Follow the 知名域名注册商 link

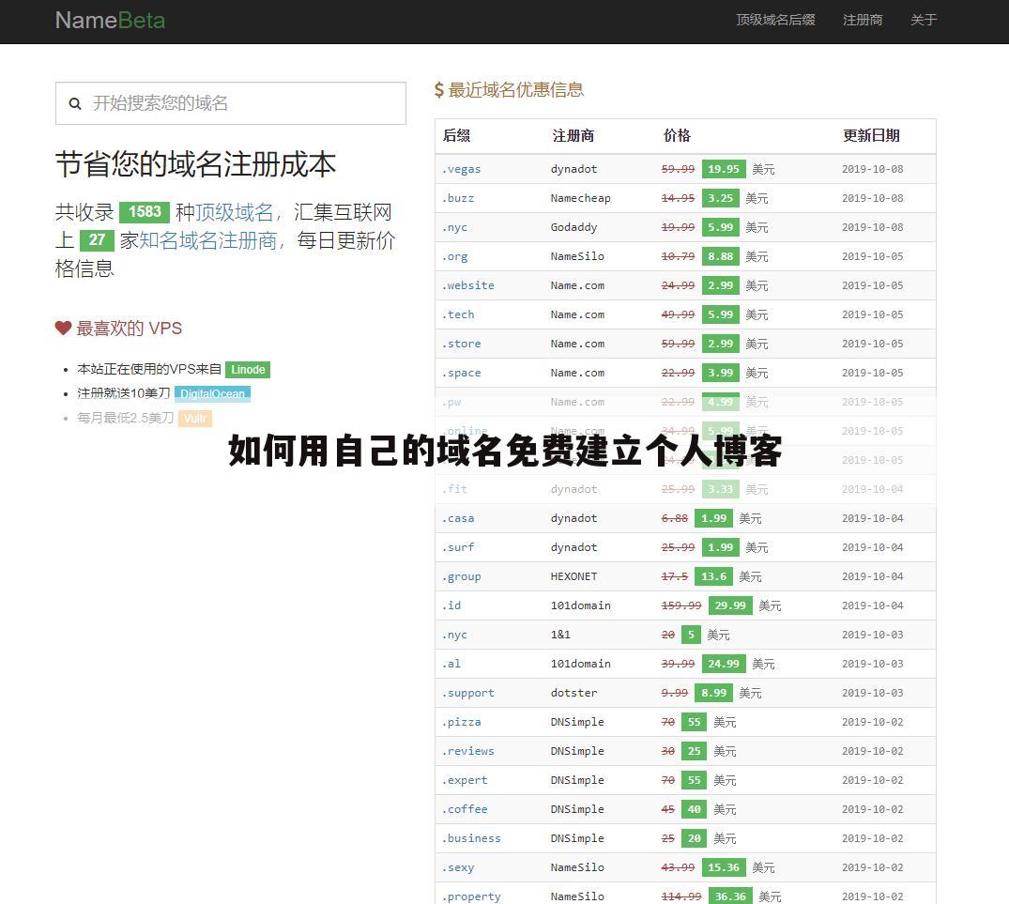coord(207,240)
